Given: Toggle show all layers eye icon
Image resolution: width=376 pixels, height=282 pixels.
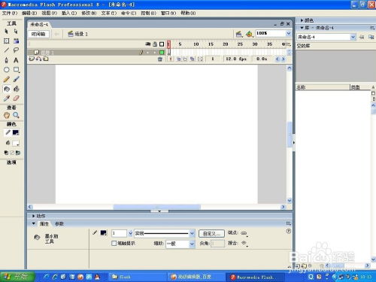Looking at the screenshot, I should 148,44.
